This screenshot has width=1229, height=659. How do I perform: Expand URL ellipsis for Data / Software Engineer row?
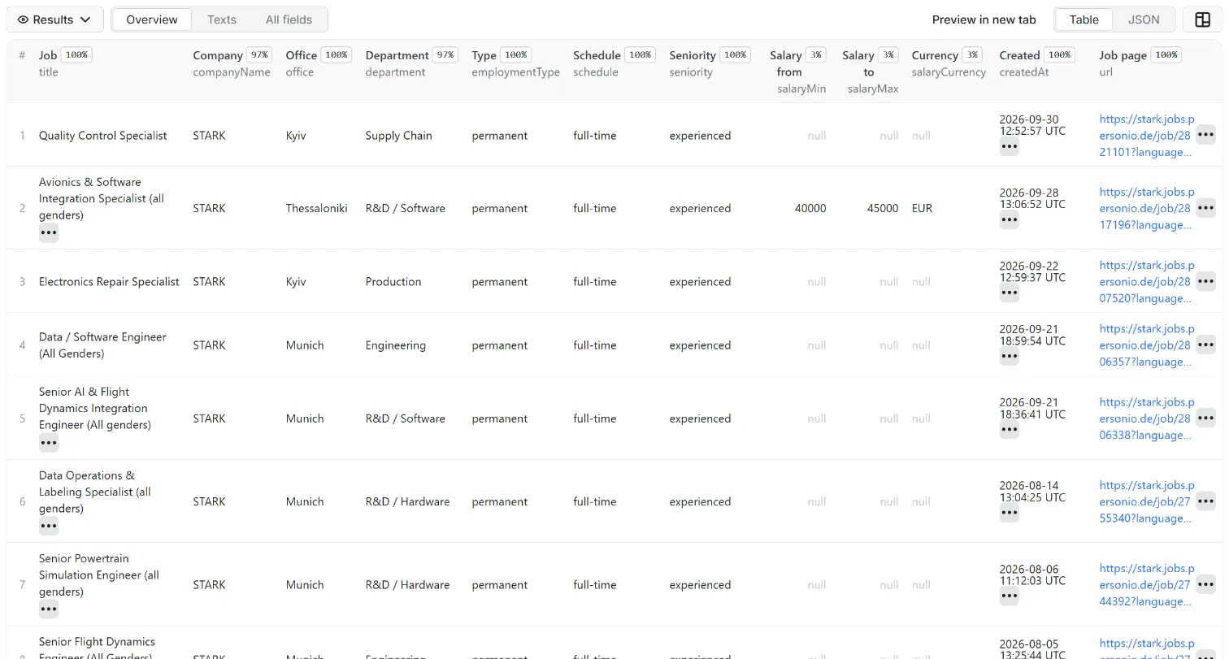[x=1205, y=345]
